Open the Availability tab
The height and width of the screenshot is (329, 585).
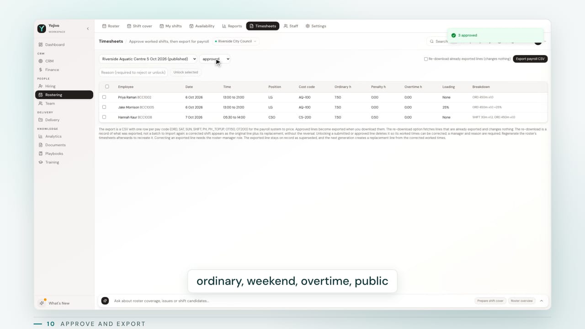pos(202,26)
